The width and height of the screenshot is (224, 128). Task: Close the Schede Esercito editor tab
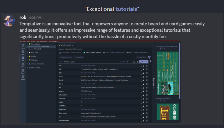tap(72, 45)
